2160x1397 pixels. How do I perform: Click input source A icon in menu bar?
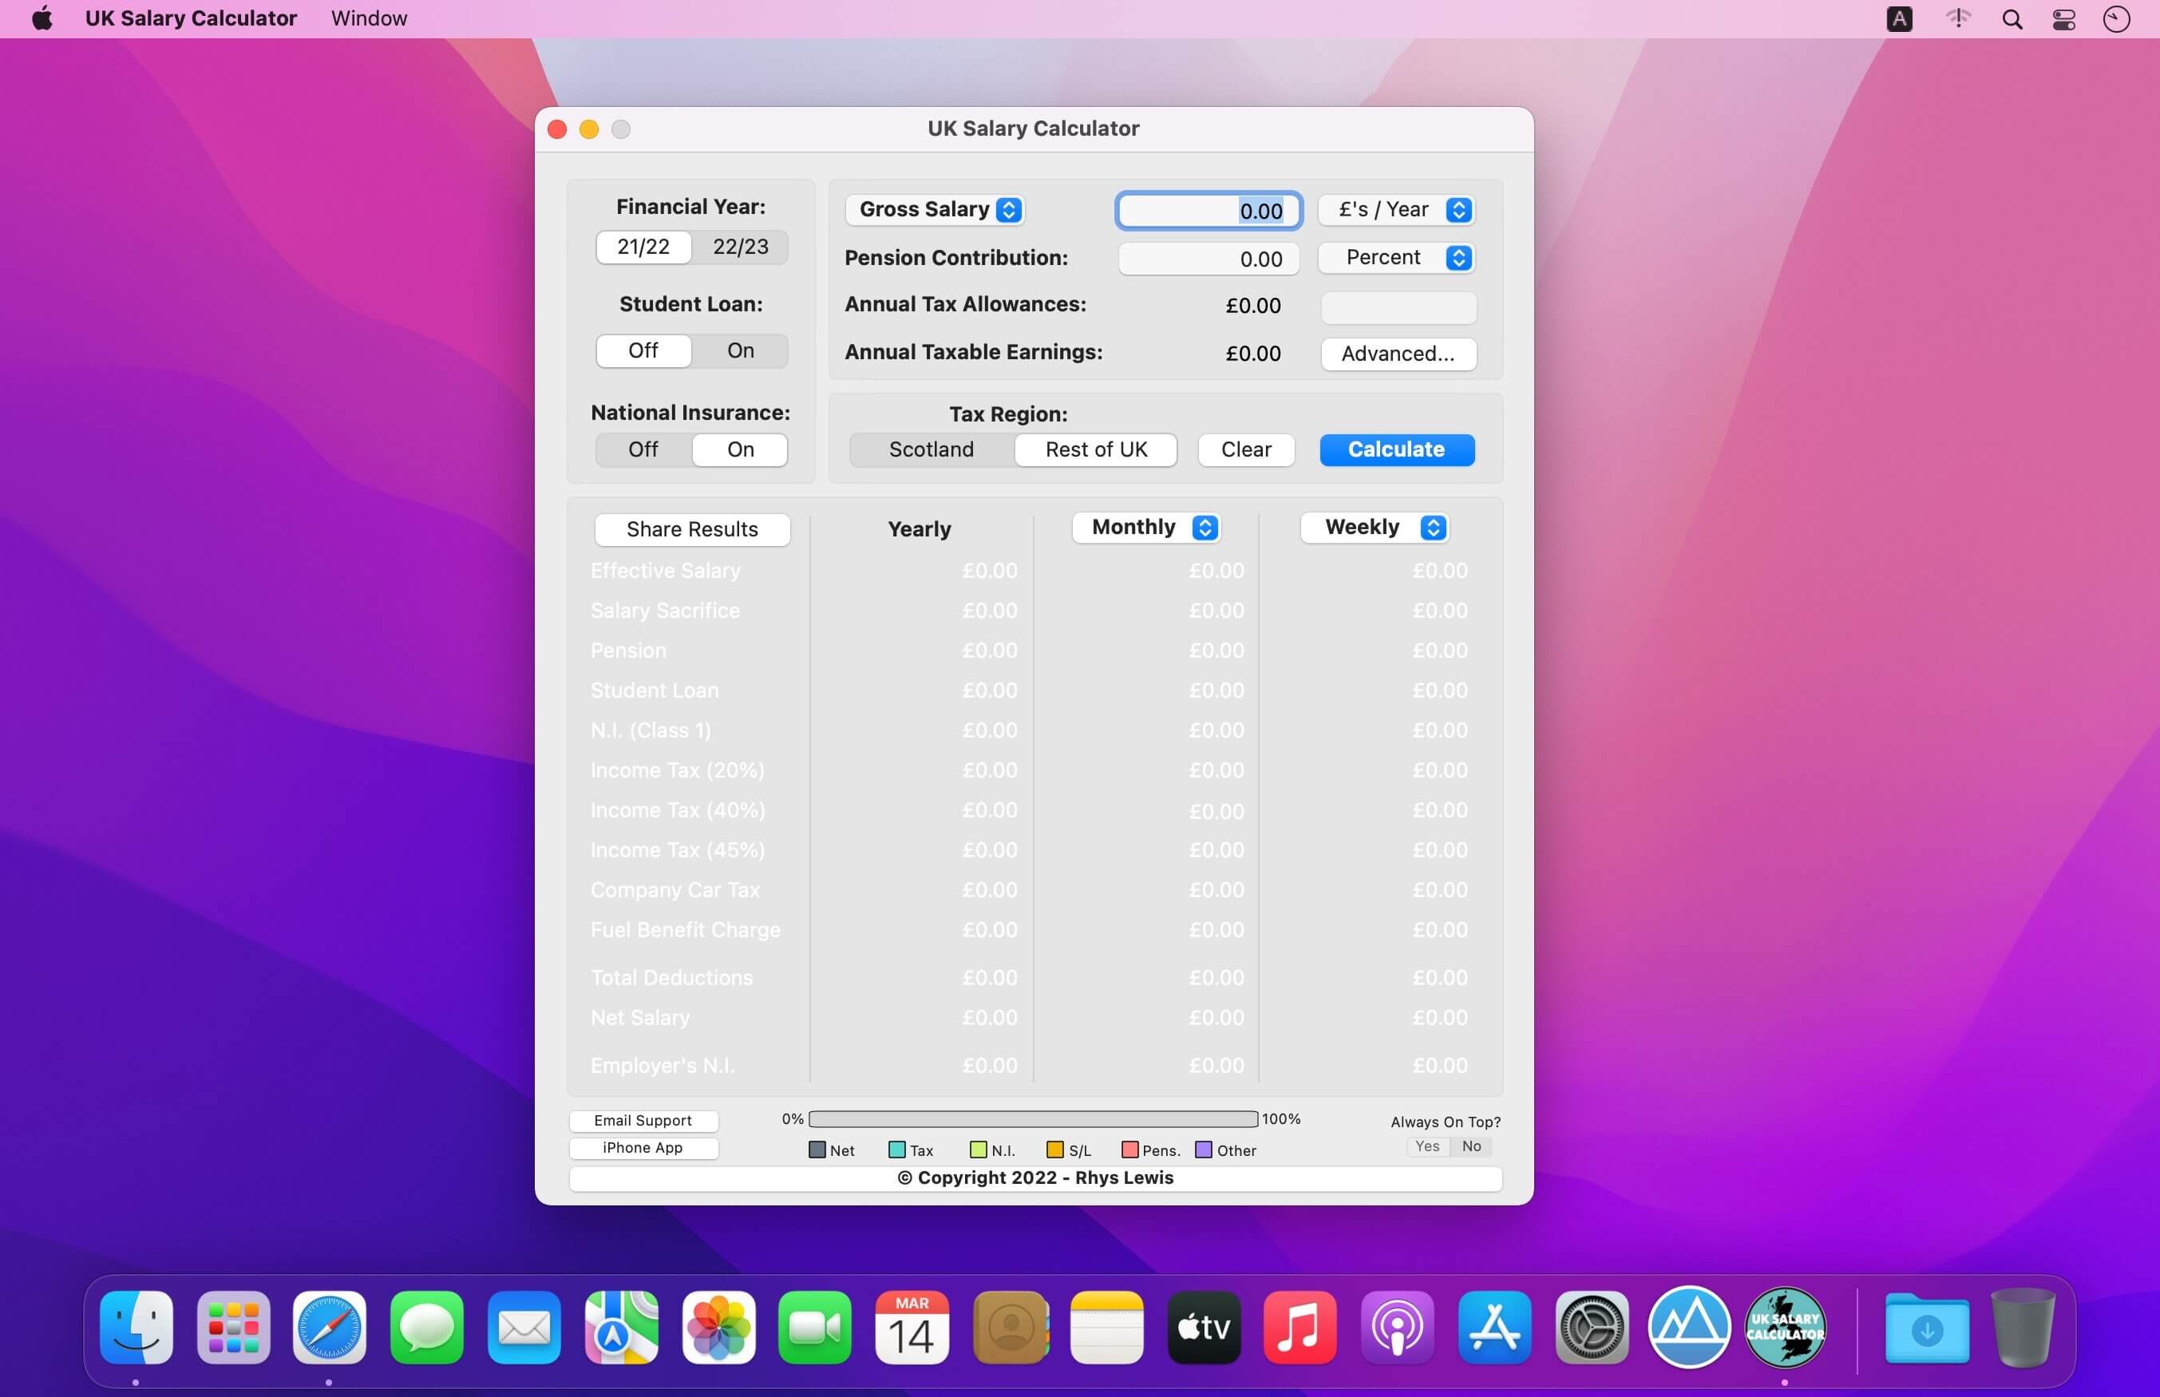[x=1899, y=19]
